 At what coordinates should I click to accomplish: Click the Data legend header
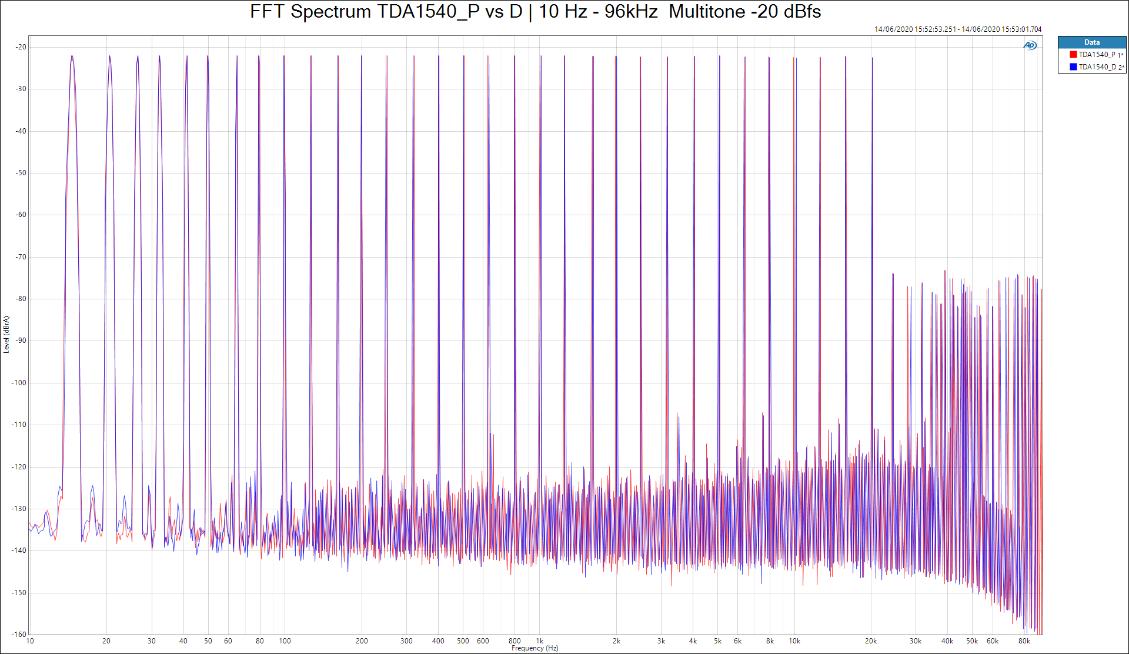pos(1091,42)
